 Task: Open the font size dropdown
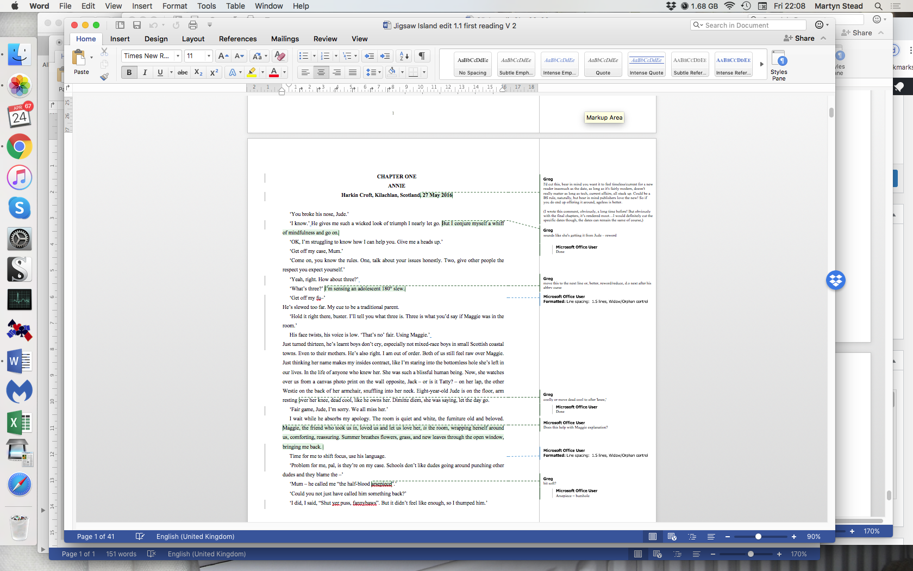(209, 56)
